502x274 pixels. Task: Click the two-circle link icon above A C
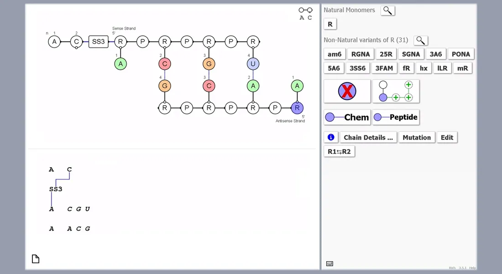(305, 10)
